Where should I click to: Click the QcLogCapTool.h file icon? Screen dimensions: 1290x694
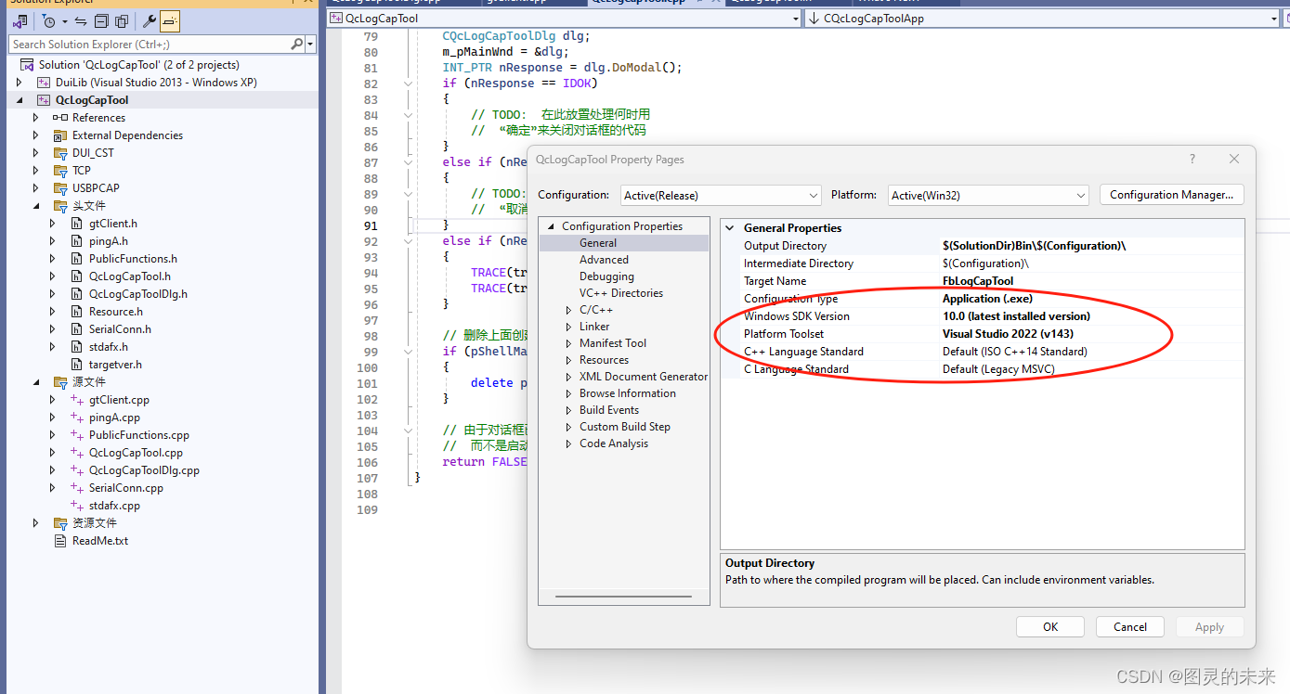click(x=78, y=276)
